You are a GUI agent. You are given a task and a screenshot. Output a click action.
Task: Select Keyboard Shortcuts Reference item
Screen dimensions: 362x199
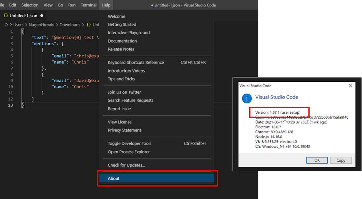pos(157,63)
